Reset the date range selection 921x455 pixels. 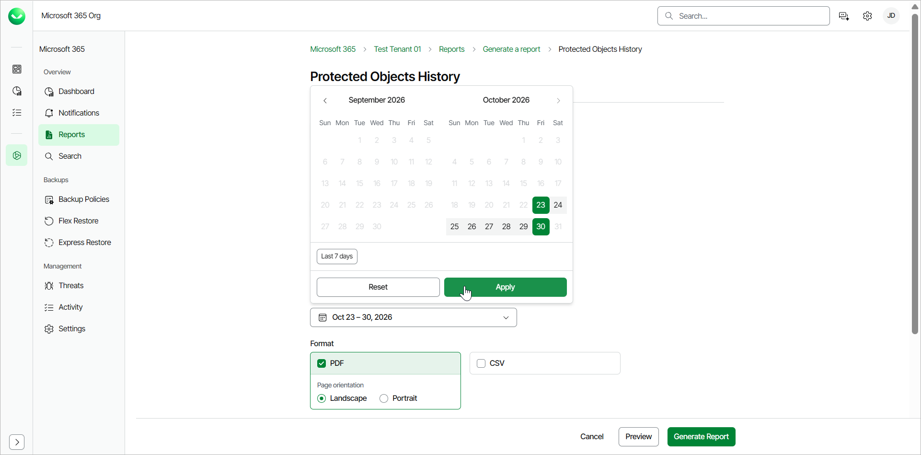coord(378,287)
